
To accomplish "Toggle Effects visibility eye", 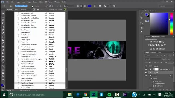I will 151,79.
